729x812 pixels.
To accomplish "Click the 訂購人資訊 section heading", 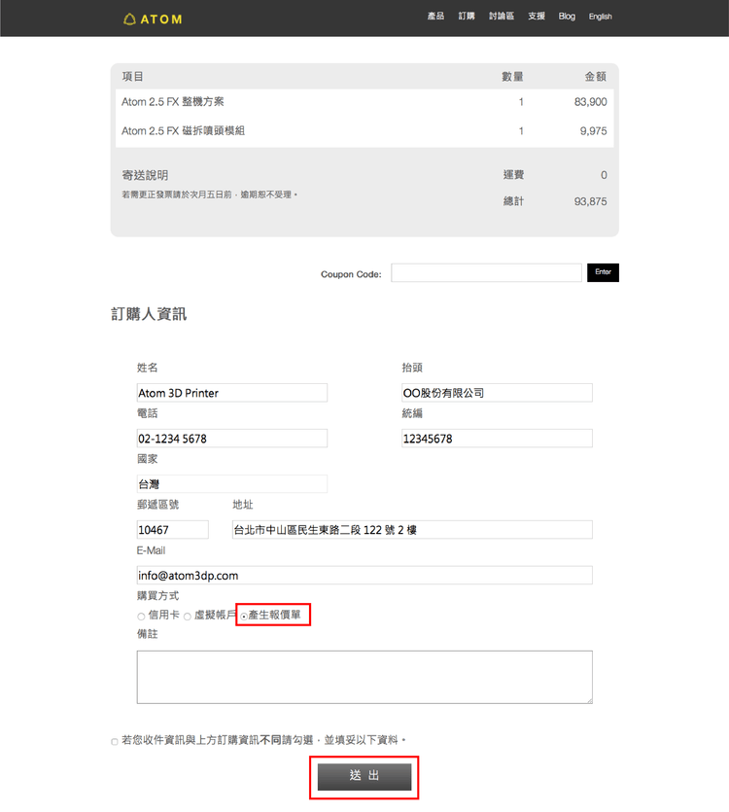I will click(149, 314).
